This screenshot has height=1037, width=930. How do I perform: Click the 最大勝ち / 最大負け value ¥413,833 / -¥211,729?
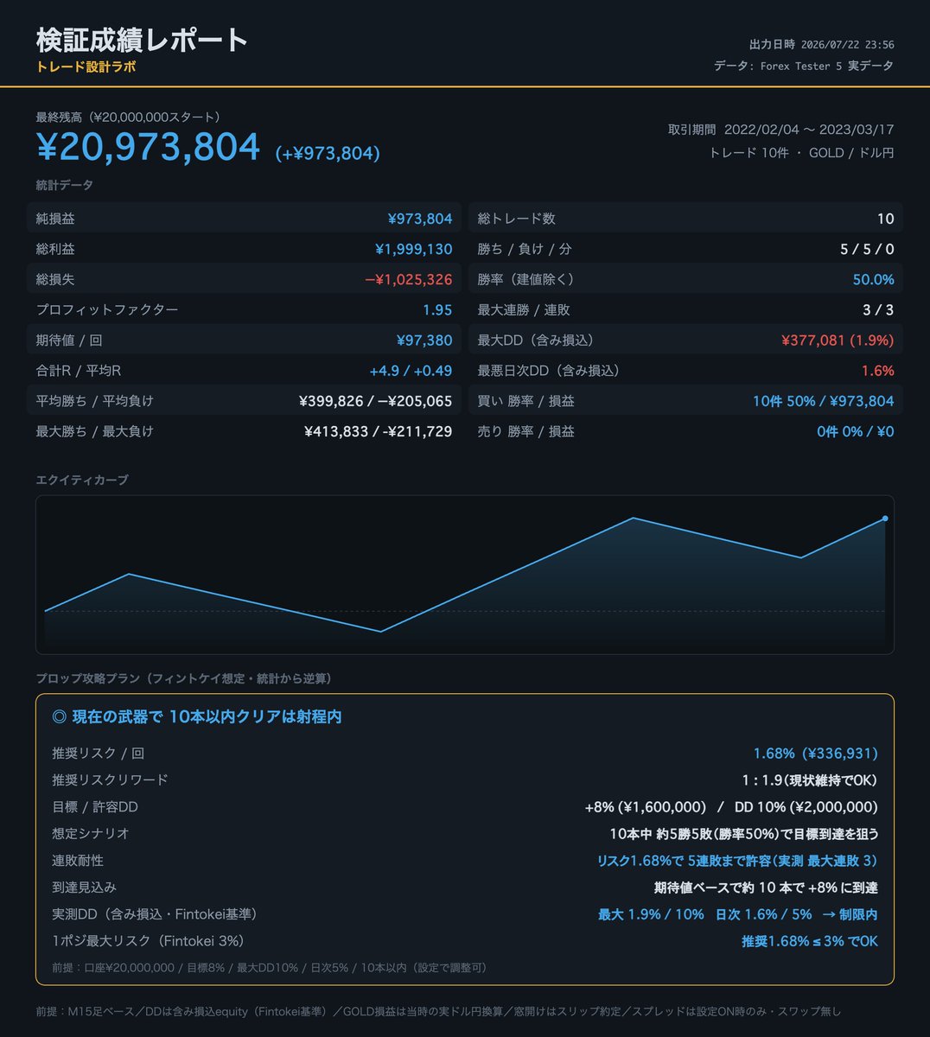click(x=378, y=431)
